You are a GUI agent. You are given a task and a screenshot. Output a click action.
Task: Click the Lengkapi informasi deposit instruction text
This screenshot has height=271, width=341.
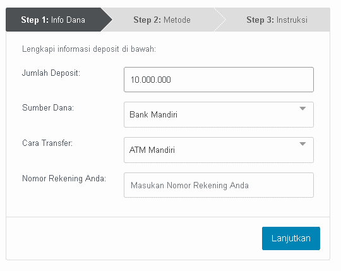click(x=89, y=49)
